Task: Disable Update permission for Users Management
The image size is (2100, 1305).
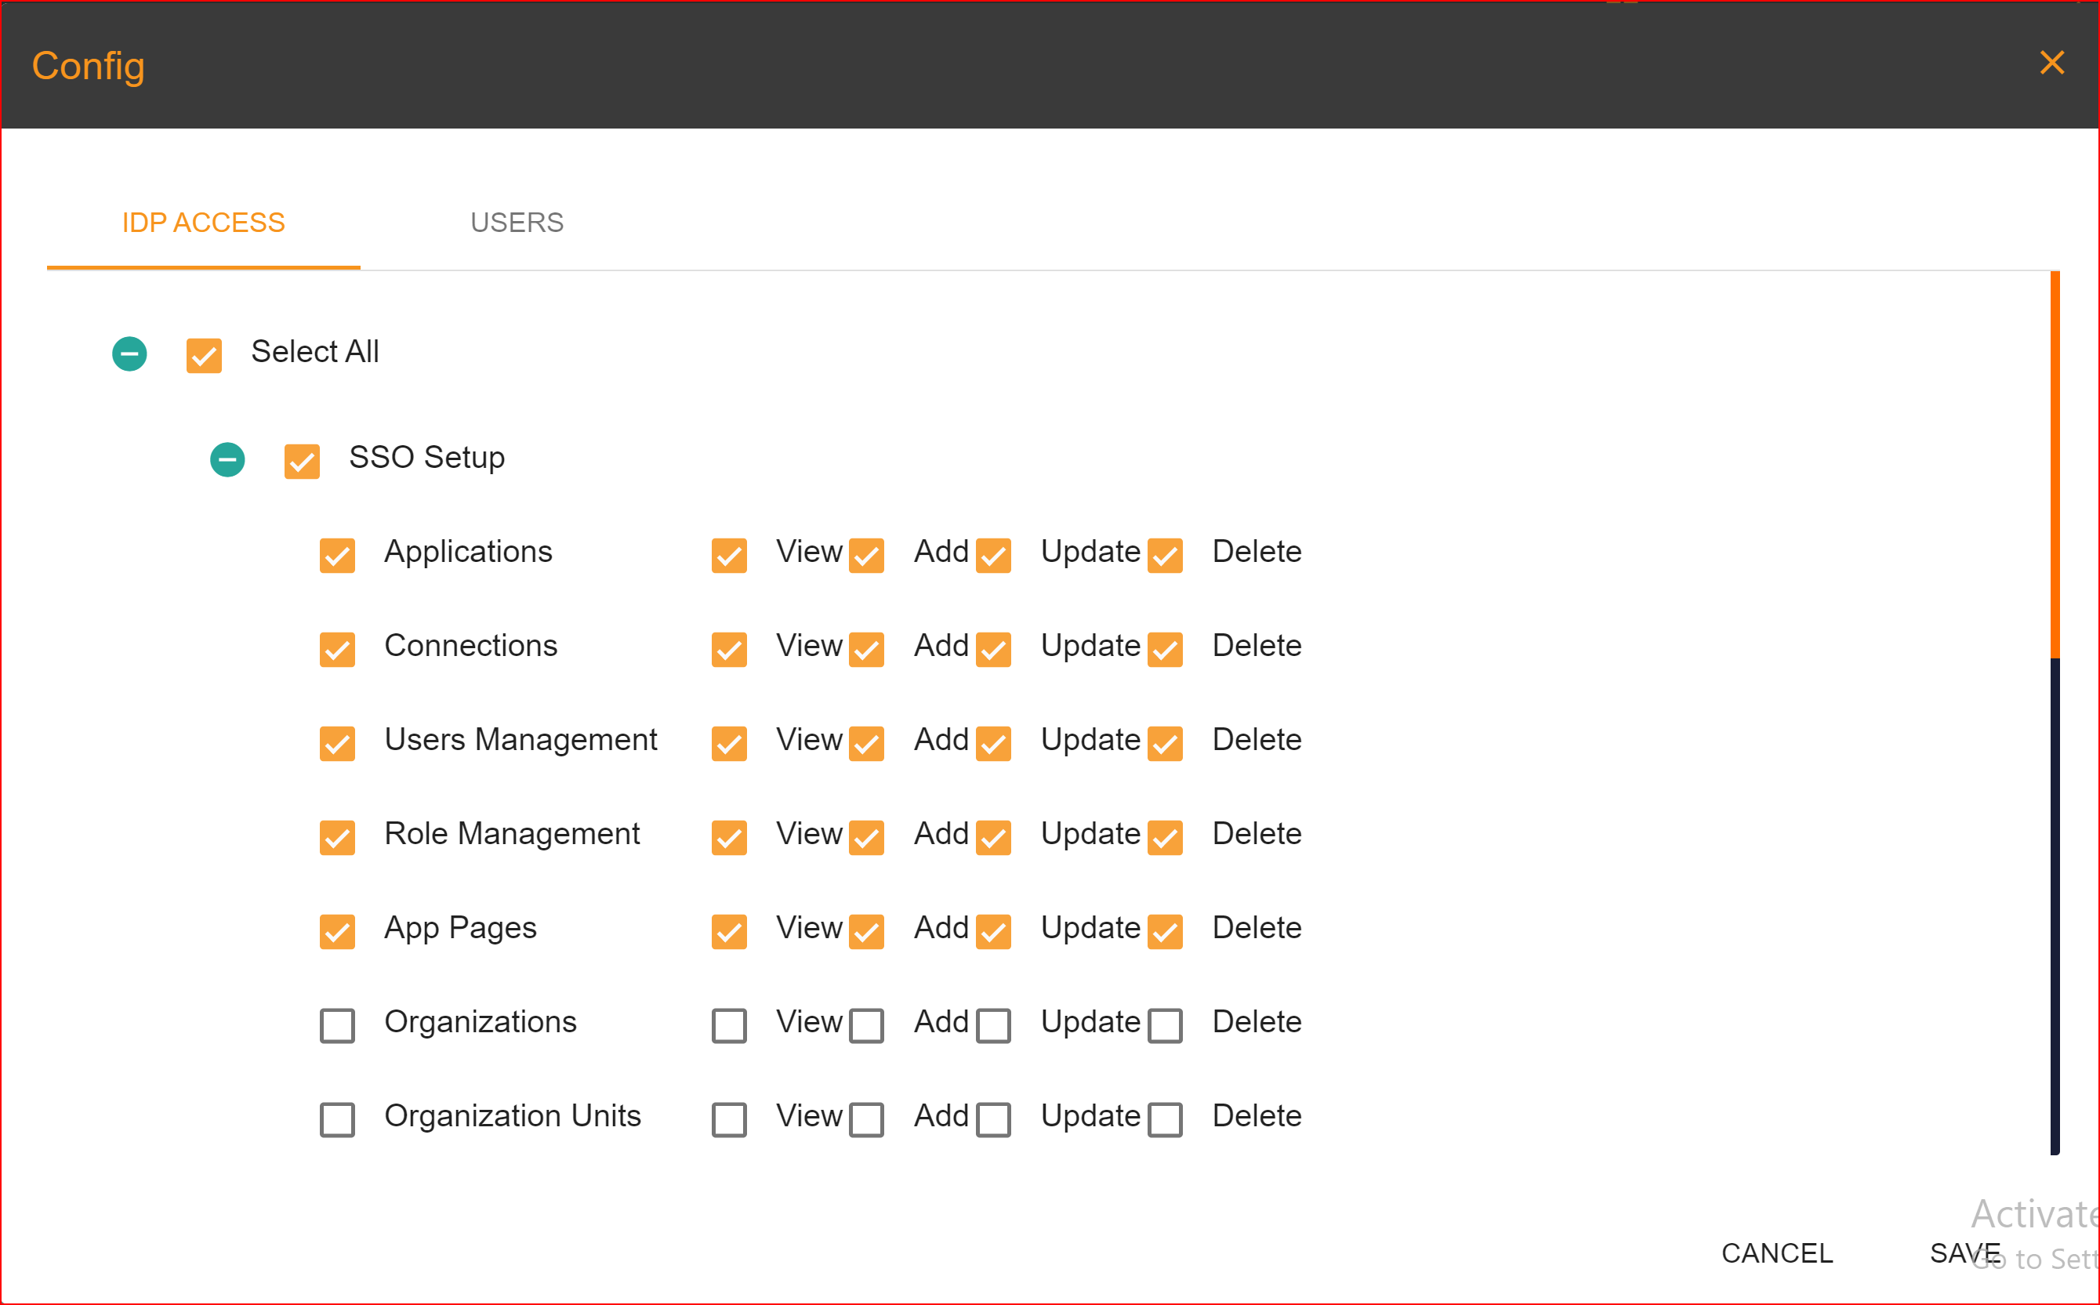Action: point(993,742)
